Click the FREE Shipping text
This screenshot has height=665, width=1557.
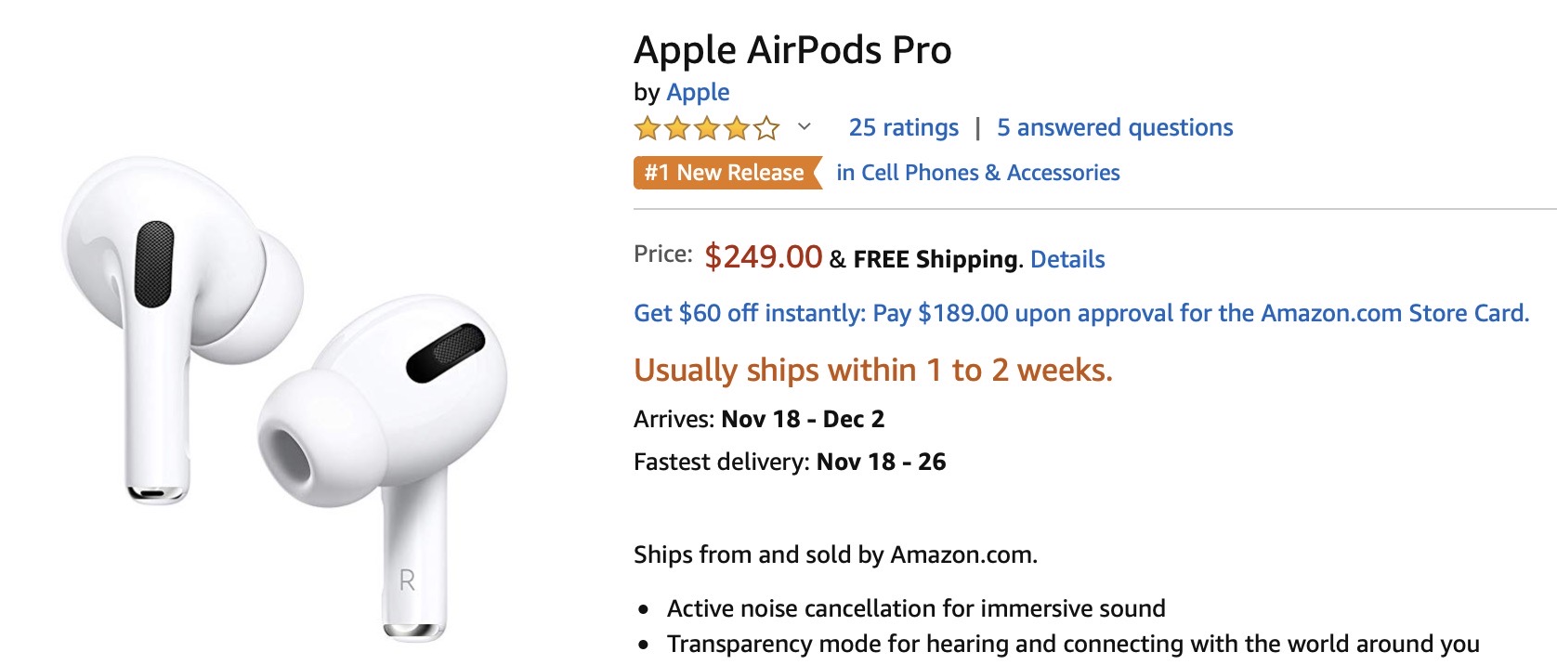click(x=935, y=259)
